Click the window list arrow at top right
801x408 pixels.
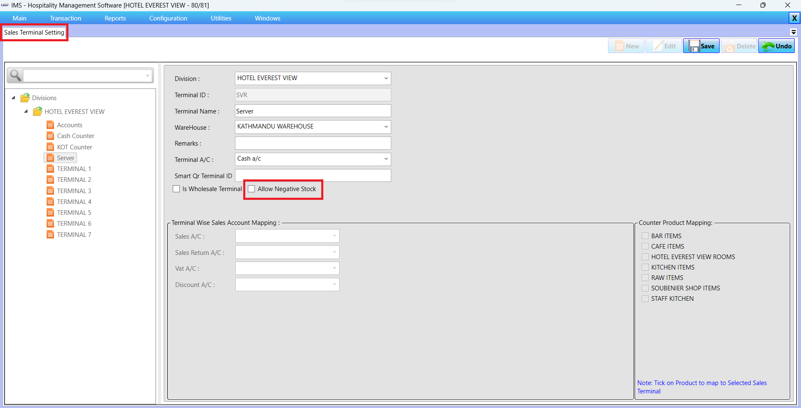click(794, 32)
